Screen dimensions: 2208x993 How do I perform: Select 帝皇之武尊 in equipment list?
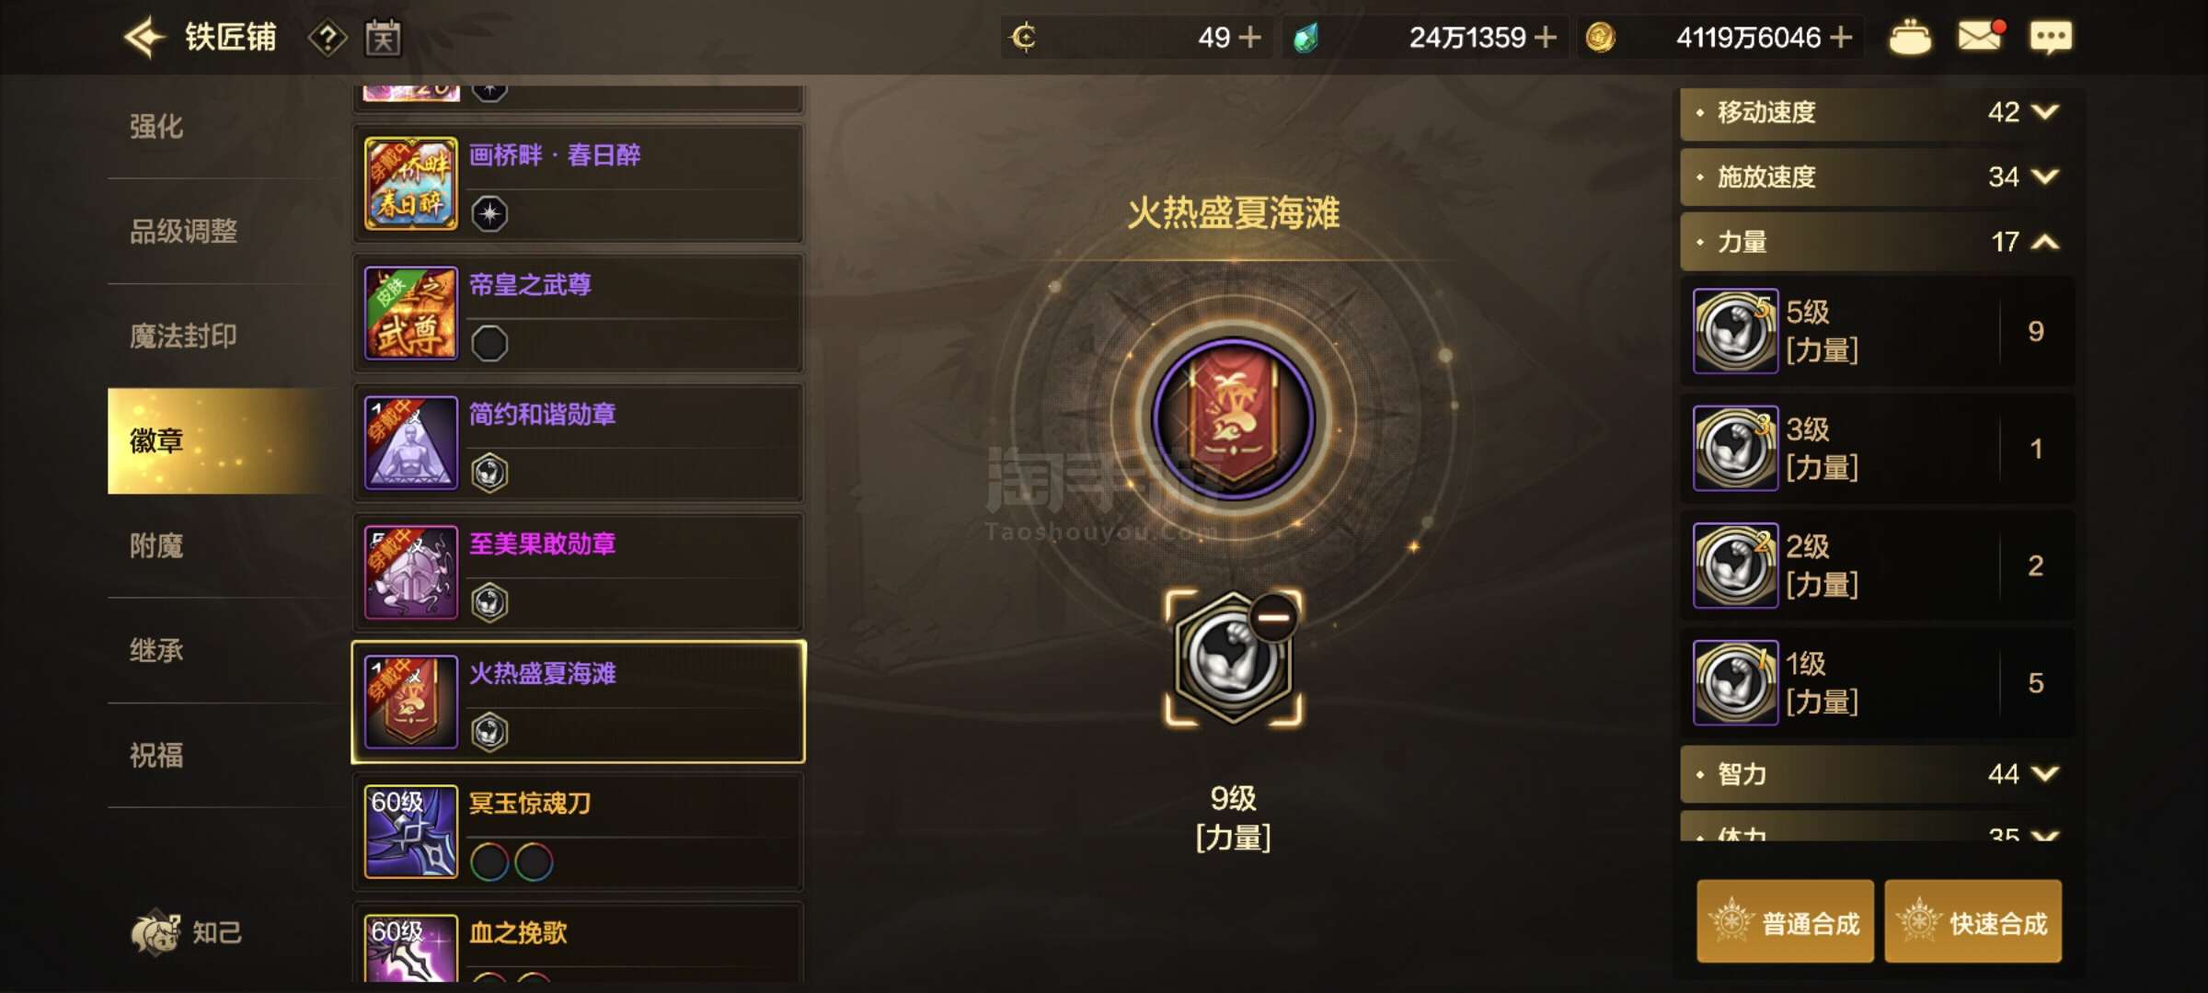579,314
